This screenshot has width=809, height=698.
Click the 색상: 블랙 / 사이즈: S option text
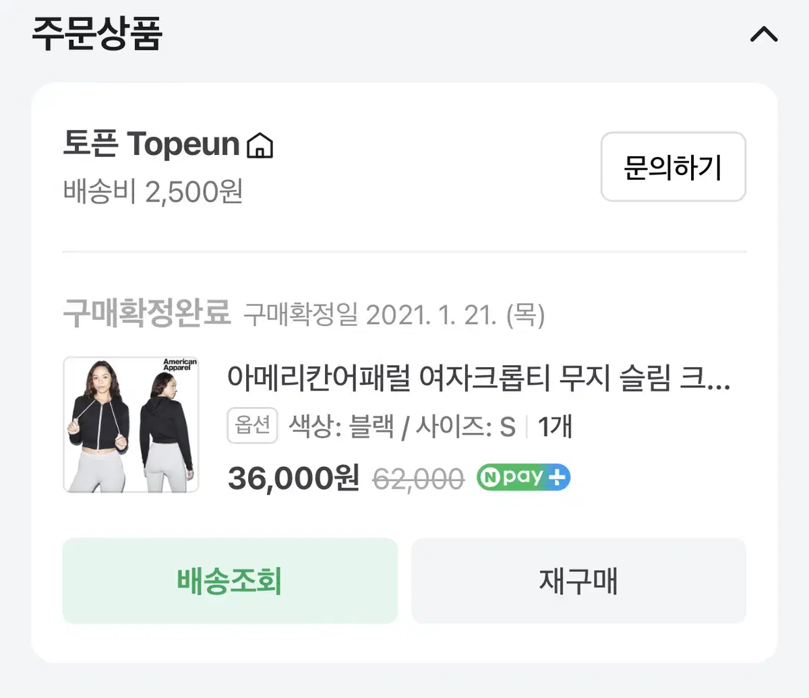coord(402,426)
